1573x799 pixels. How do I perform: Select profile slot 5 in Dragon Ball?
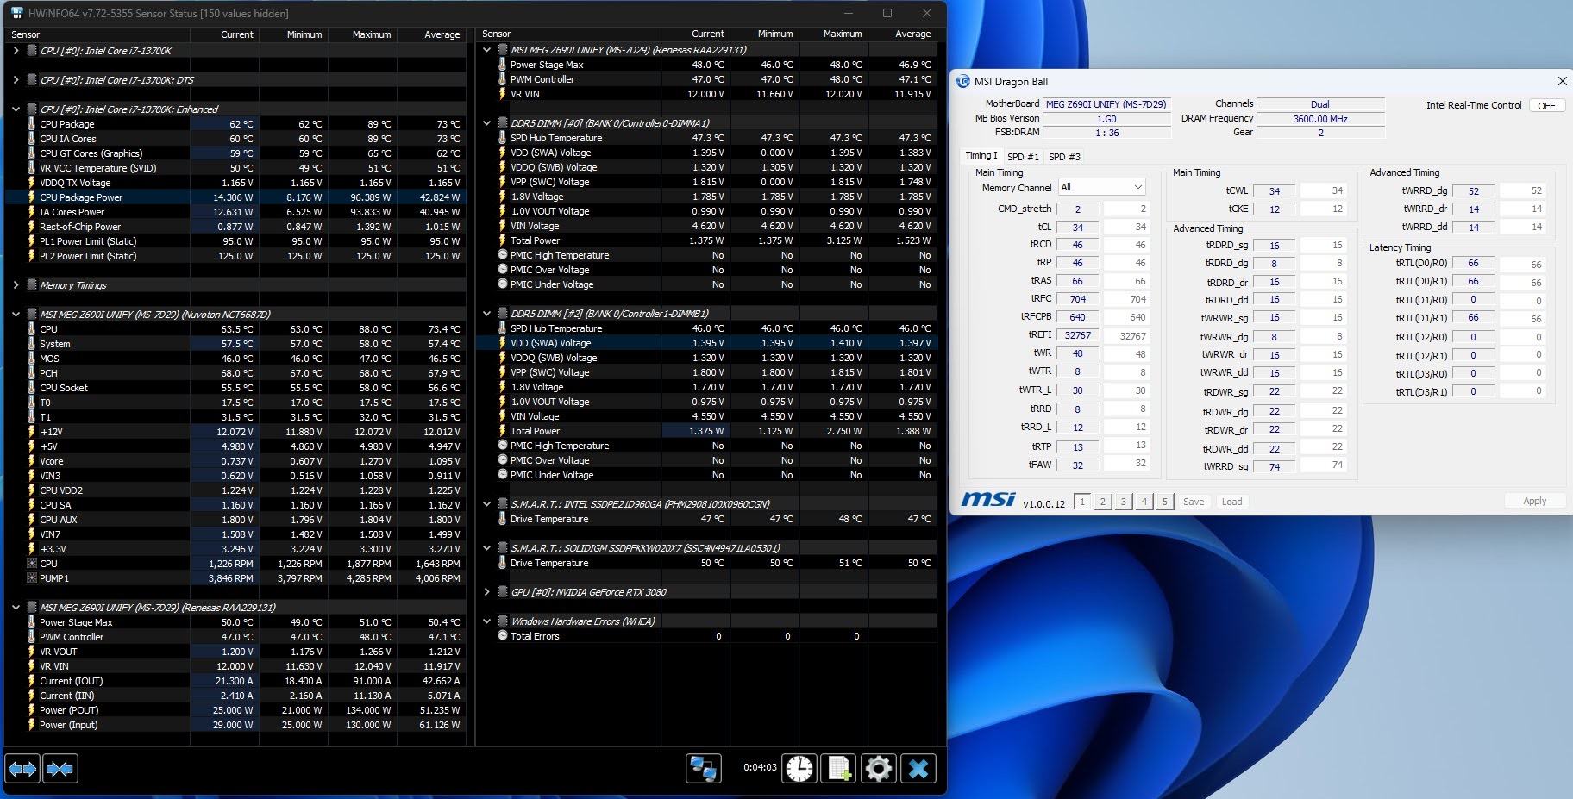click(x=1165, y=502)
